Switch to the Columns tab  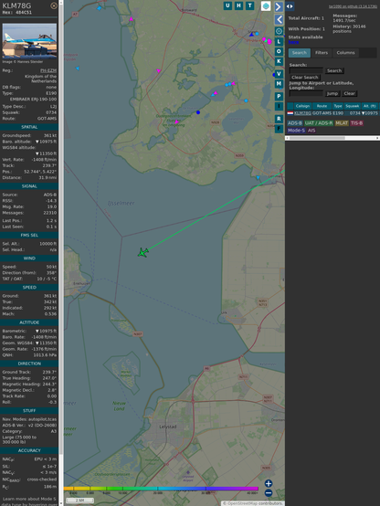click(345, 53)
